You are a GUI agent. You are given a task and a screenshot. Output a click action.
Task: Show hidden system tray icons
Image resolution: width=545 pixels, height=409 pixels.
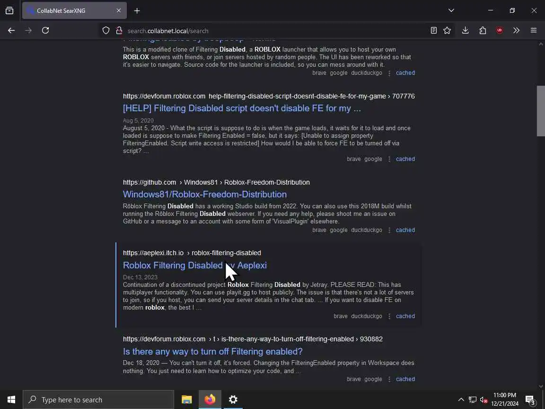pyautogui.click(x=461, y=400)
